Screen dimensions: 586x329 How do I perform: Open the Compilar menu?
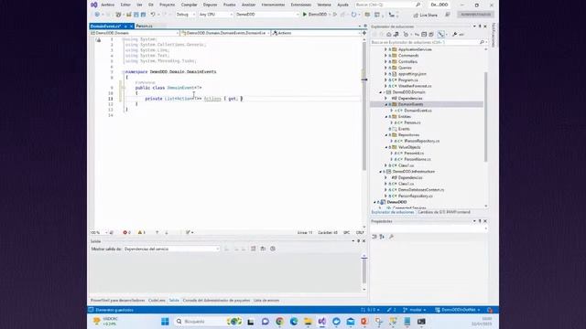pyautogui.click(x=190, y=5)
